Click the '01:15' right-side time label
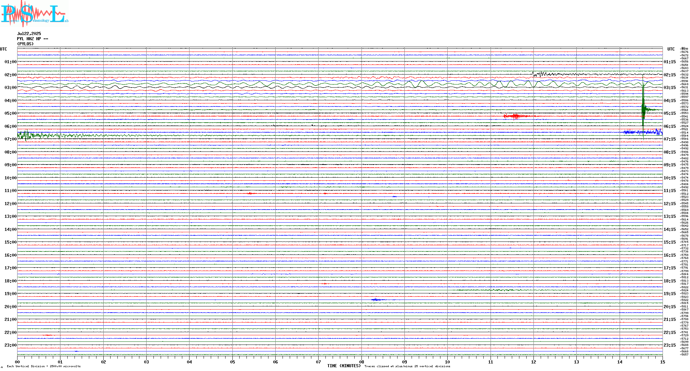Image resolution: width=690 pixels, height=371 pixels. click(670, 62)
